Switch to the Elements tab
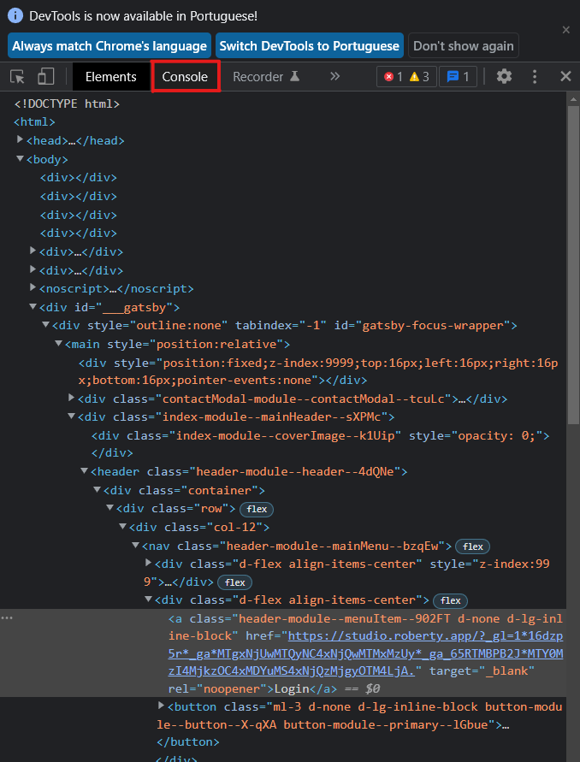Screen dimensions: 580x762 tap(111, 77)
